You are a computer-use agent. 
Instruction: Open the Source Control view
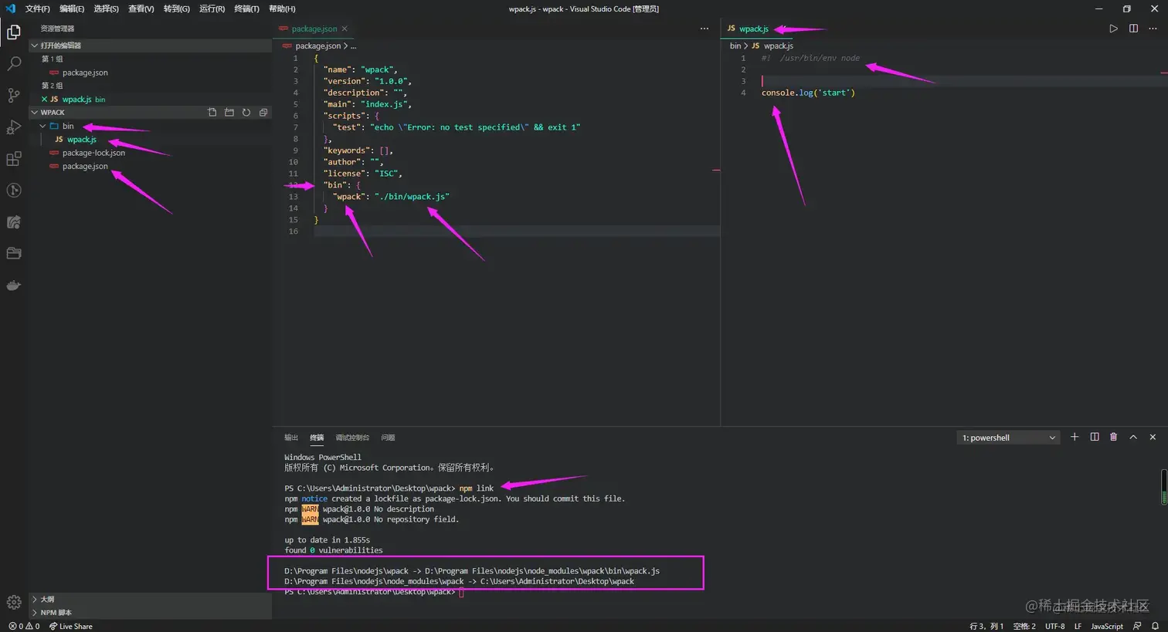[14, 95]
